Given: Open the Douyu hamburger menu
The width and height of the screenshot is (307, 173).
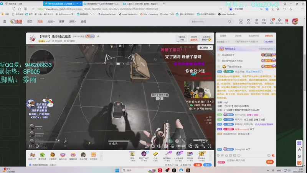Looking at the screenshot, I should [x=5, y=22].
